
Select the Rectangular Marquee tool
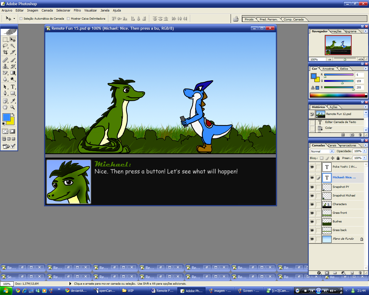click(x=5, y=39)
